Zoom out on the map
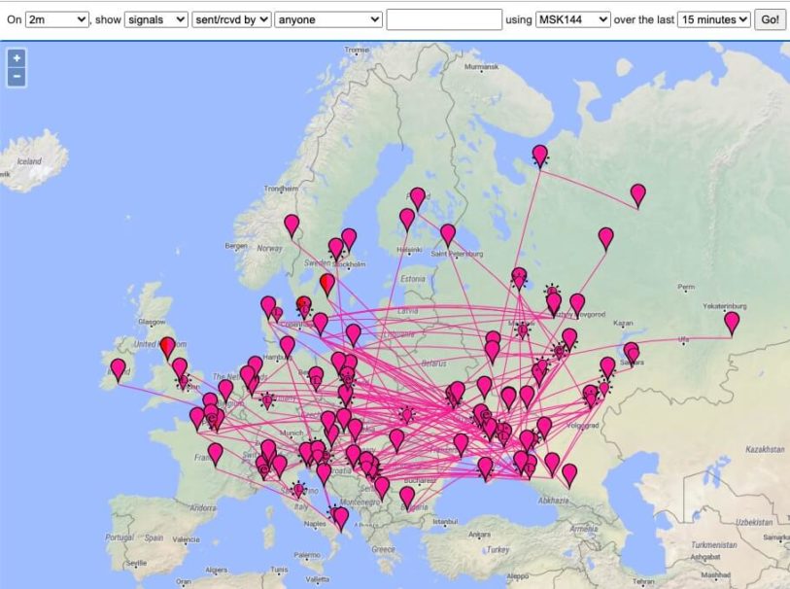 point(16,77)
